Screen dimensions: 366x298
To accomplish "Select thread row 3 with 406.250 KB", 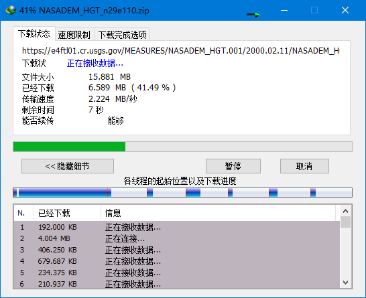I will click(177, 250).
